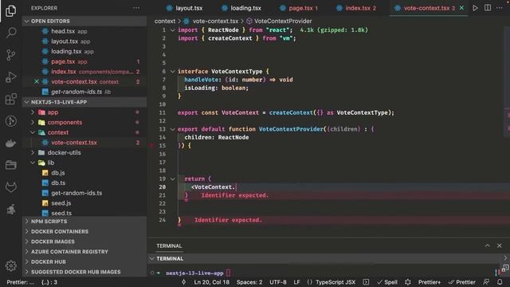
Task: Open the Search view in activity bar
Action: pos(10,33)
